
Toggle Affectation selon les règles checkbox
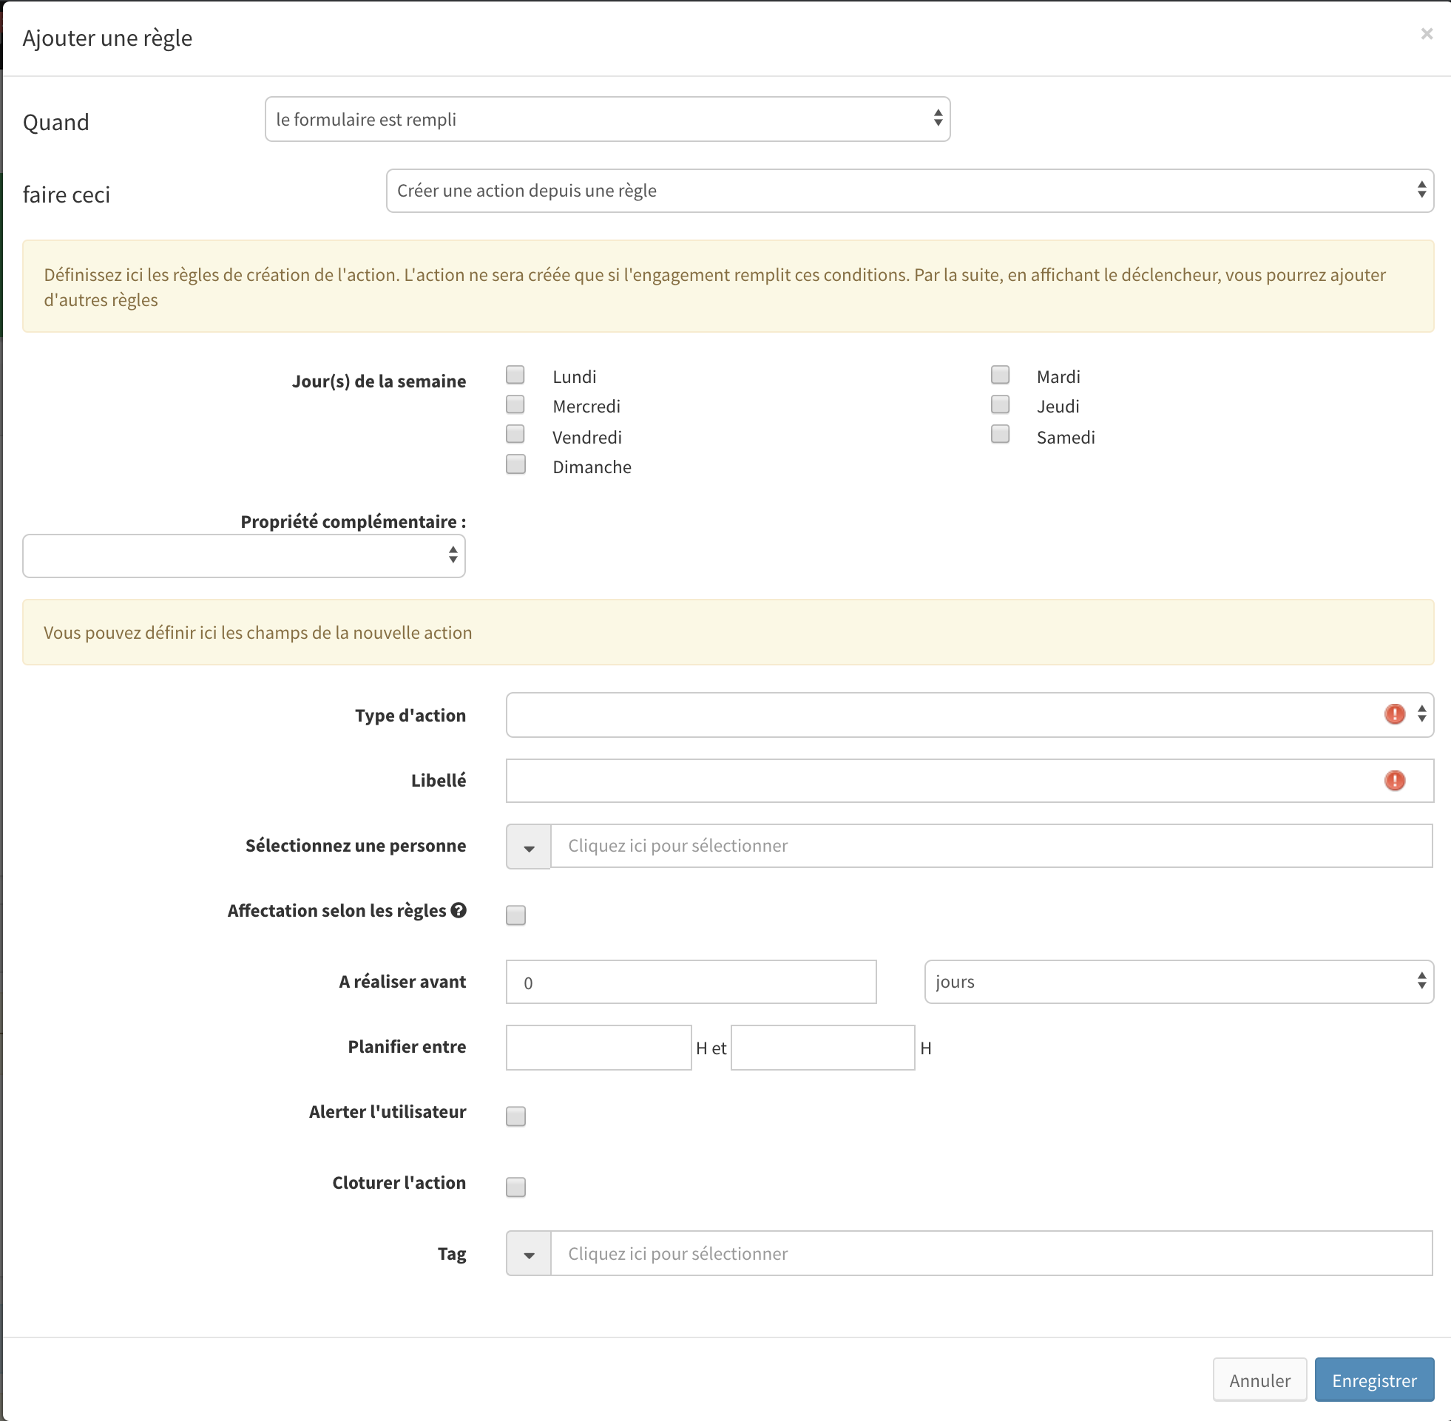pyautogui.click(x=515, y=915)
